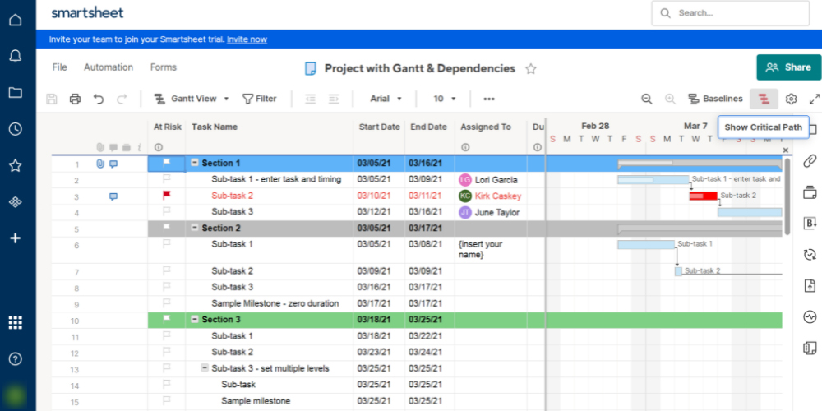The height and width of the screenshot is (411, 822).
Task: Open the Gantt View dropdown
Action: (192, 99)
